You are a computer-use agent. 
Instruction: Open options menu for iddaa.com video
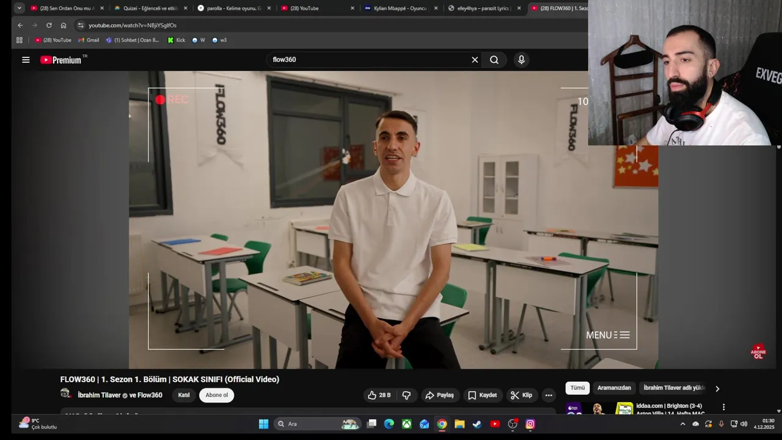tap(723, 407)
